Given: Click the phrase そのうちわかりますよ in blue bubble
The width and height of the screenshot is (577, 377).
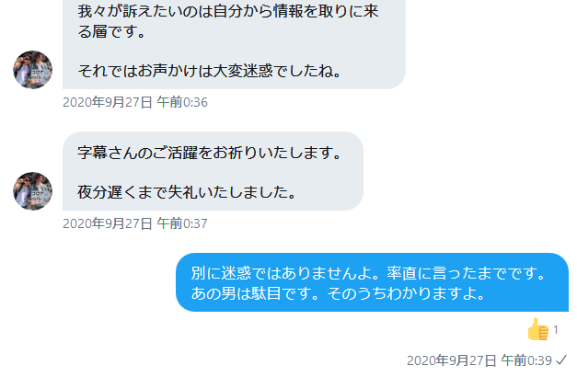Looking at the screenshot, I should click(401, 293).
